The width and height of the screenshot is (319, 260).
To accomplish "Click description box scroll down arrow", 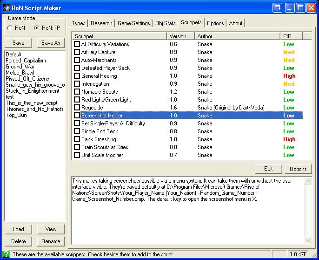I will (308, 240).
